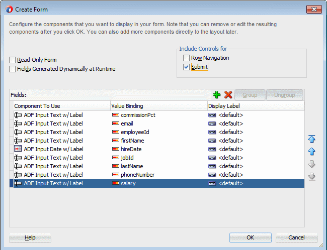Click the Display Label column header
The height and width of the screenshot is (250, 327).
[x=256, y=106]
